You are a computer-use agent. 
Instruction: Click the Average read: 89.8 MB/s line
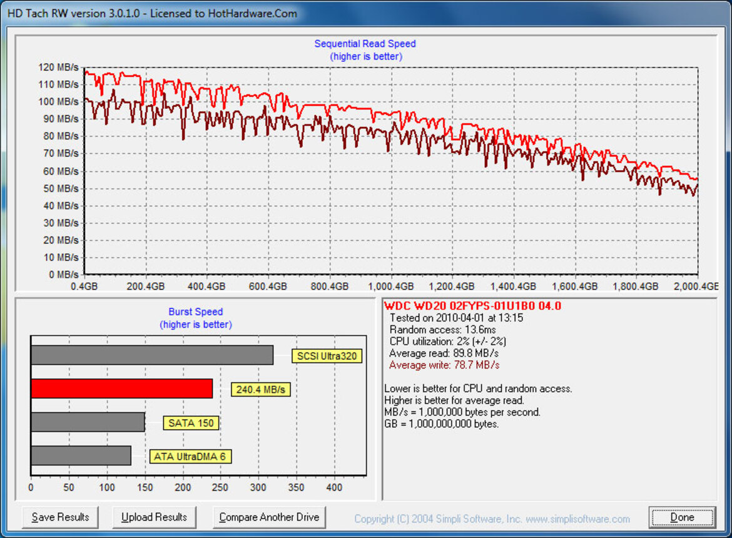tap(444, 353)
